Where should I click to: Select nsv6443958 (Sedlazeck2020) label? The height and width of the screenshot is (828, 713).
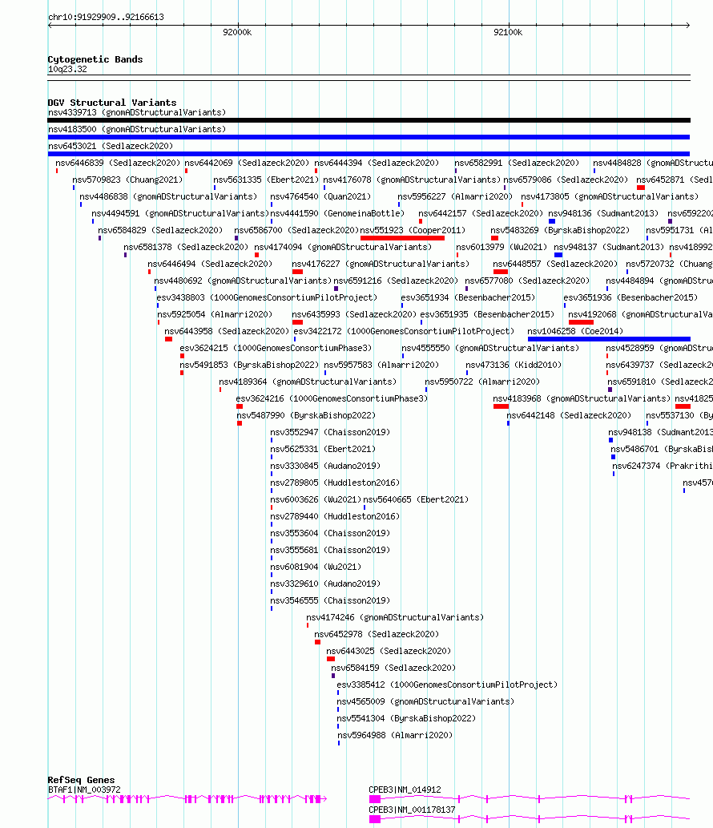click(x=227, y=332)
